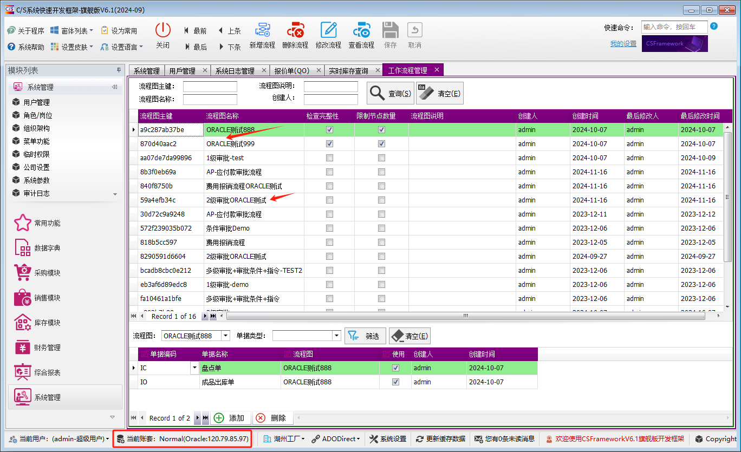Screen dimensions: 741x452
Task: Toggle 限制节点数量 for ORACLE测试888 row
Action: click(x=381, y=130)
